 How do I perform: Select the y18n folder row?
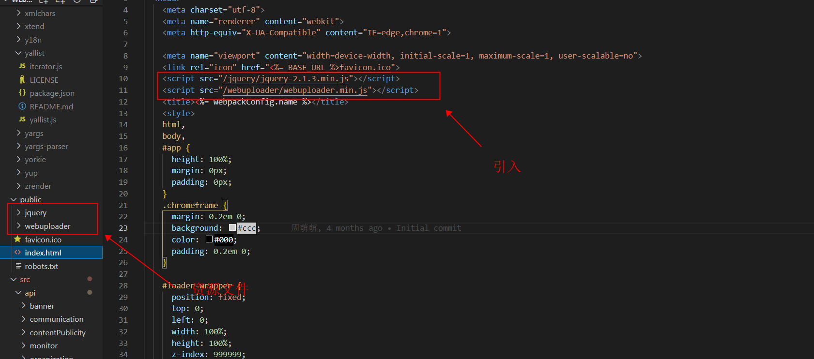point(51,40)
